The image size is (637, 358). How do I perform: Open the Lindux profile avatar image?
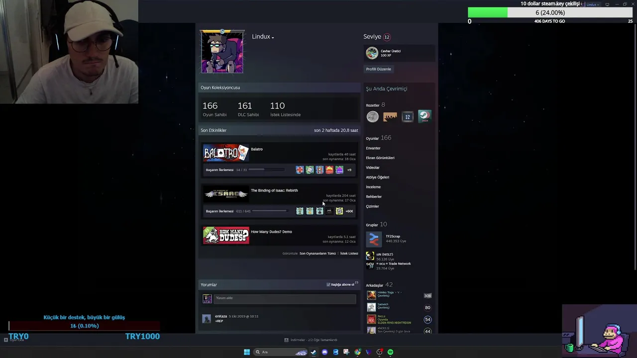(x=222, y=52)
